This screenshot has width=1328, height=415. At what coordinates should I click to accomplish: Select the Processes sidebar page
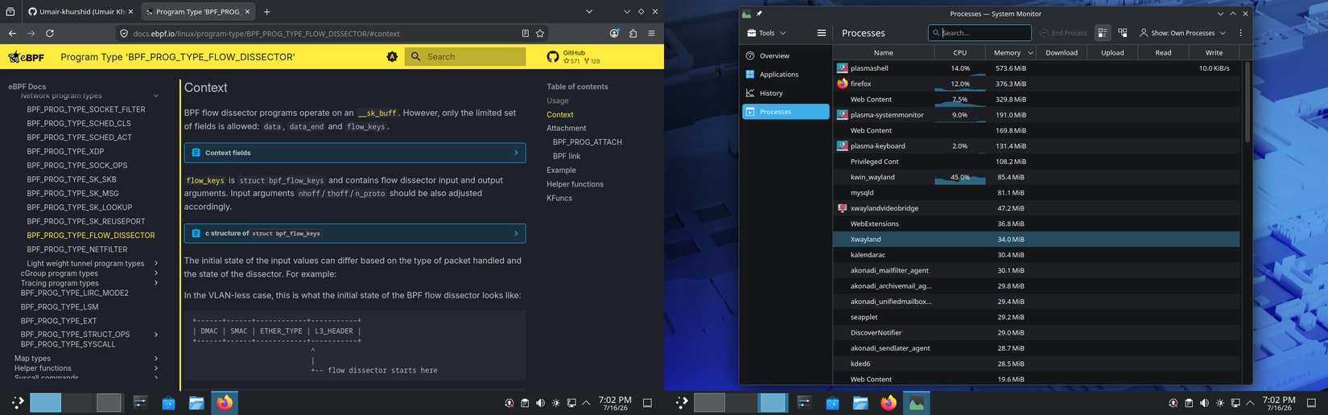point(786,112)
